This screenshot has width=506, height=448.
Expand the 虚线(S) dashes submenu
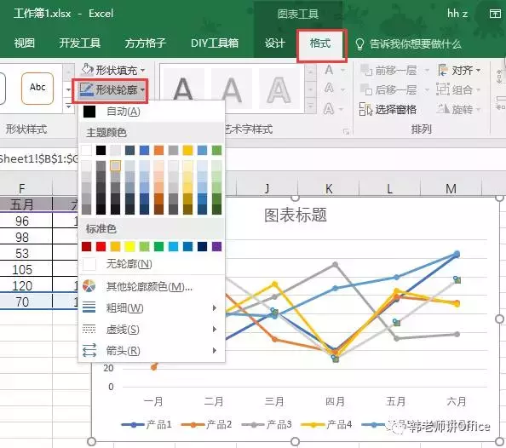pyautogui.click(x=152, y=330)
